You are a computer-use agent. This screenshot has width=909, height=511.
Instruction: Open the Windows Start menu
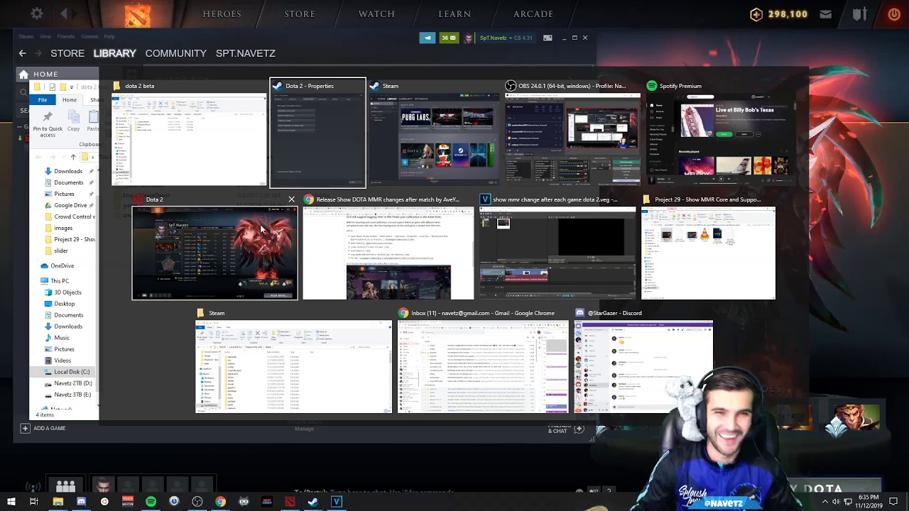click(x=11, y=502)
